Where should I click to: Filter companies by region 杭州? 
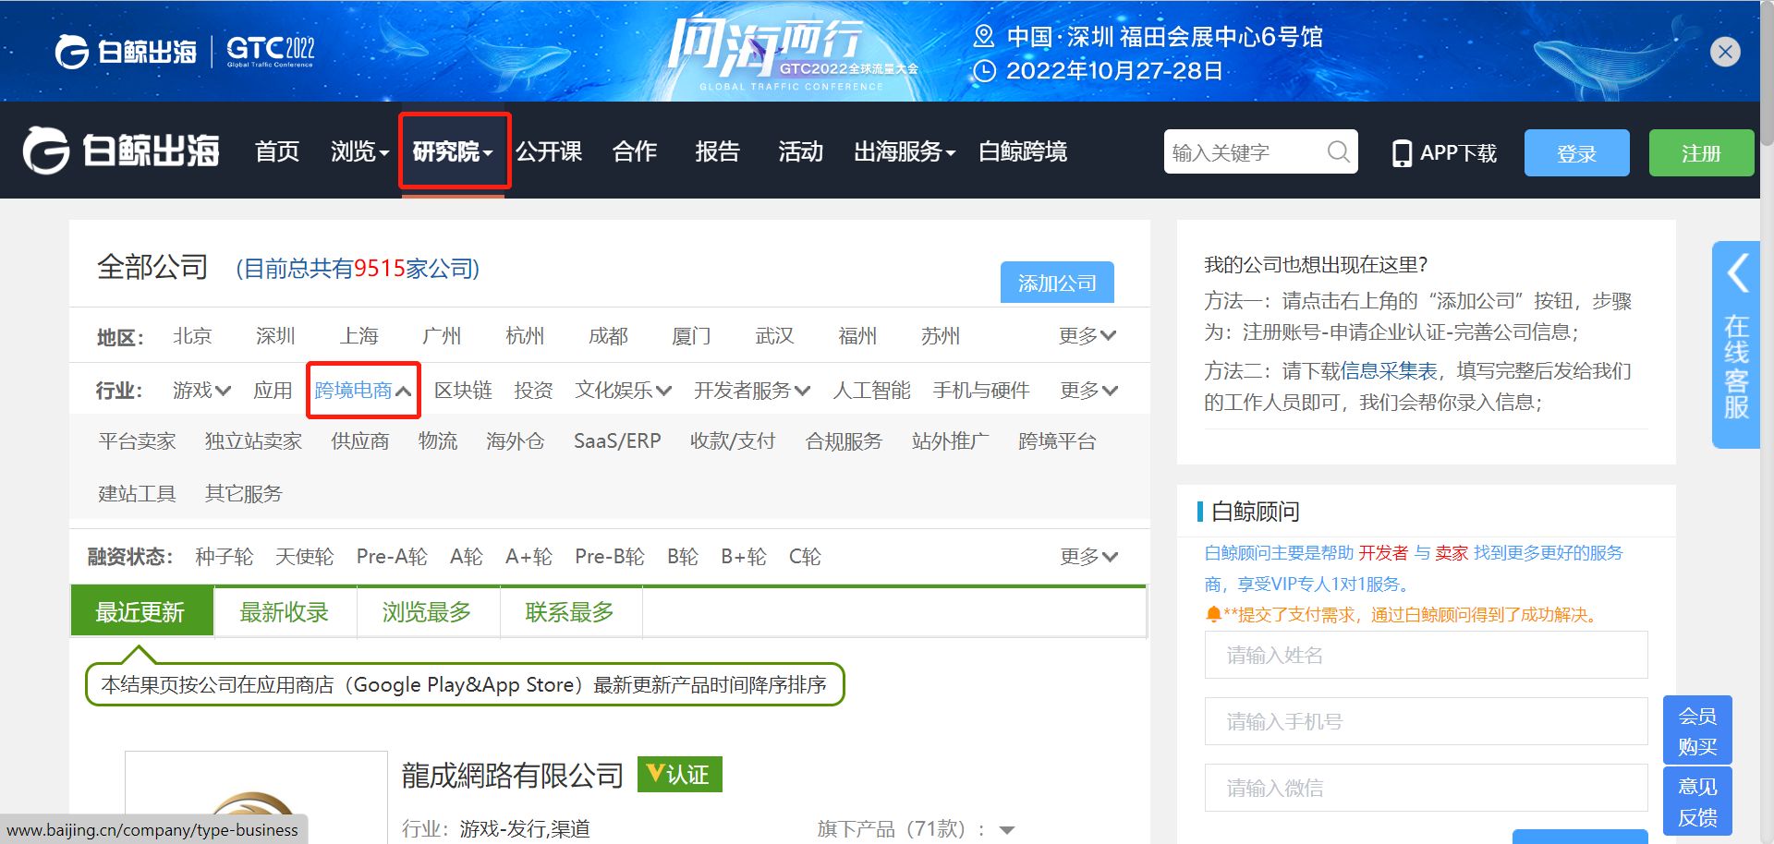(x=525, y=335)
